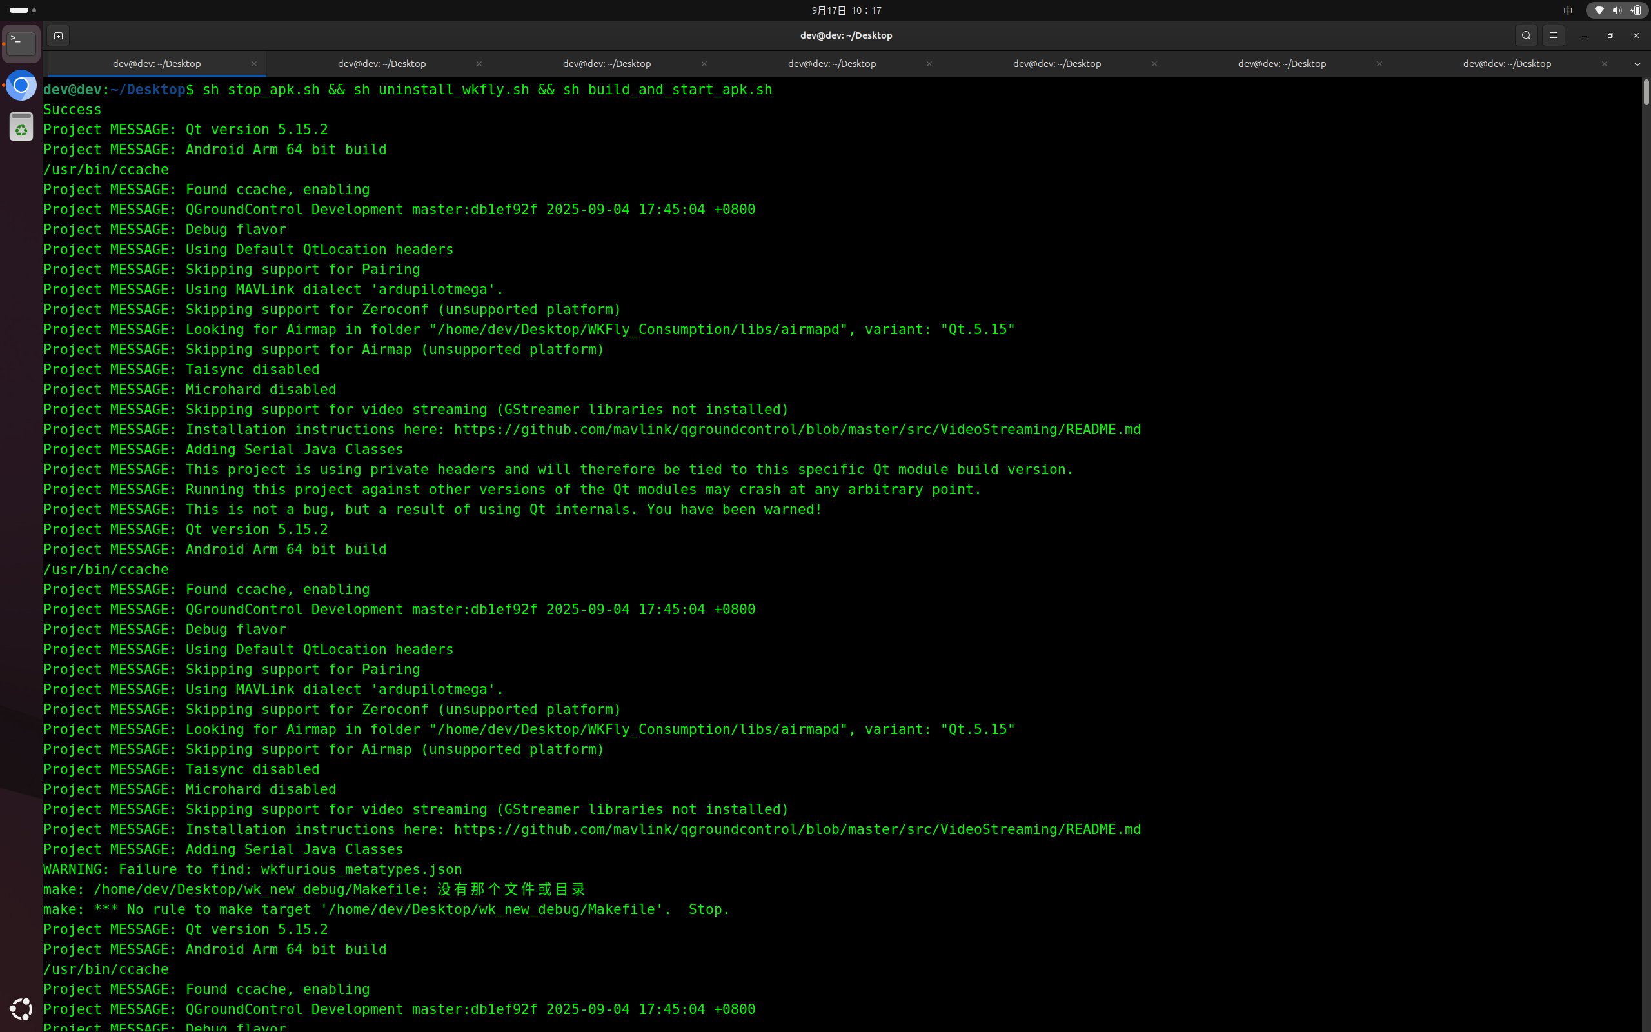The height and width of the screenshot is (1032, 1651).
Task: Click the first GitHub README.md URL
Action: click(797, 430)
